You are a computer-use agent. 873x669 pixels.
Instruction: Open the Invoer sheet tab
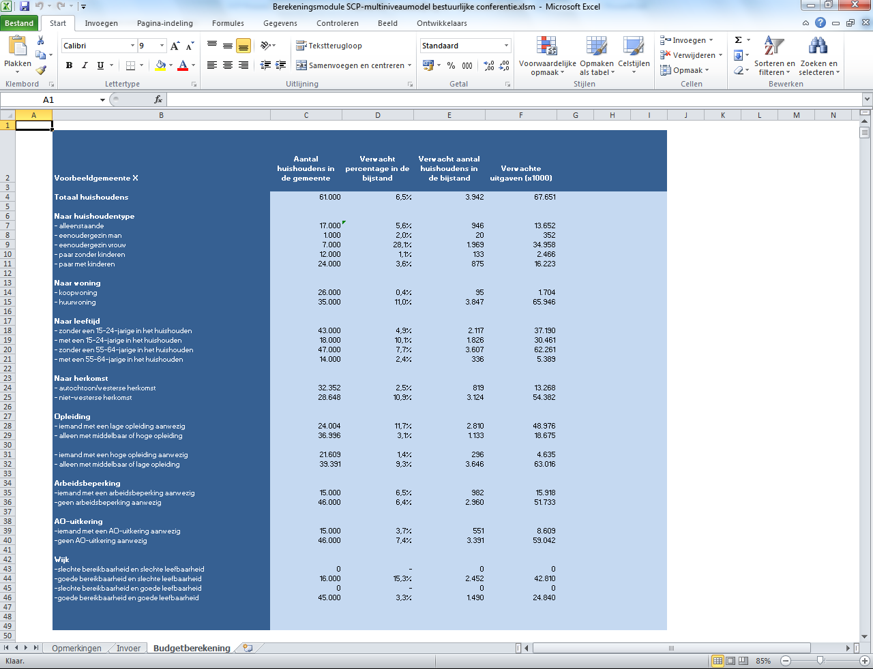click(128, 648)
